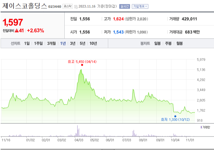Click the 10/04 x-axis date label

(175, 140)
